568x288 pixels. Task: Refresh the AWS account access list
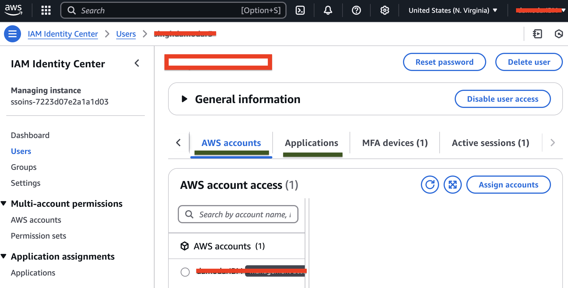[430, 185]
